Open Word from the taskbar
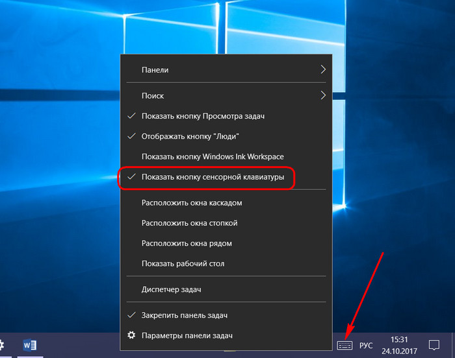The height and width of the screenshot is (358, 455). (30, 345)
